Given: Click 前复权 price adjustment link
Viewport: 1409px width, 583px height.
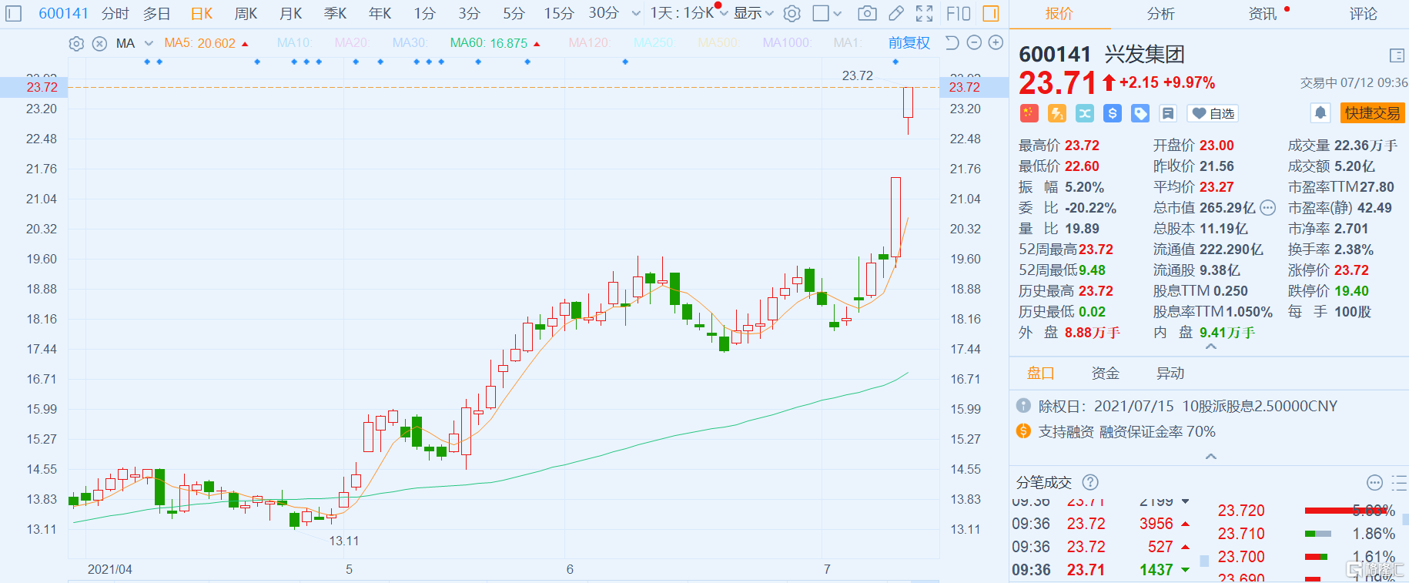Looking at the screenshot, I should (x=909, y=43).
